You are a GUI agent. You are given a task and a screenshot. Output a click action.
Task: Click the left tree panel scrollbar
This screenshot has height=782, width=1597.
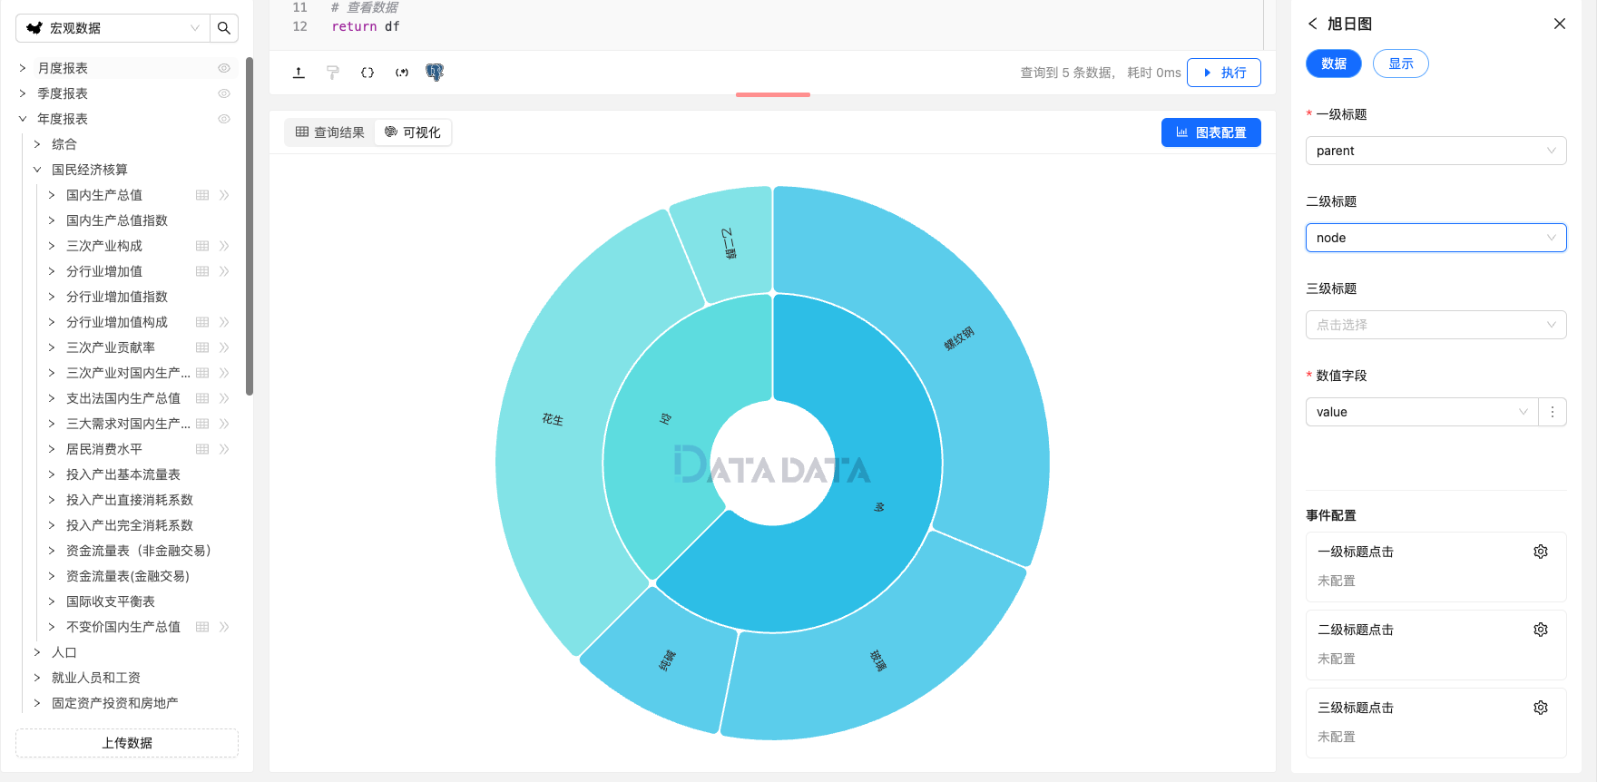250,227
